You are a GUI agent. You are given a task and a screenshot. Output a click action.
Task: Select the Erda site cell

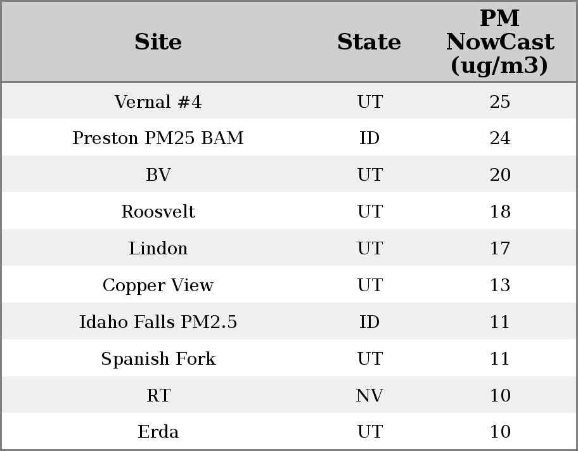click(x=158, y=431)
